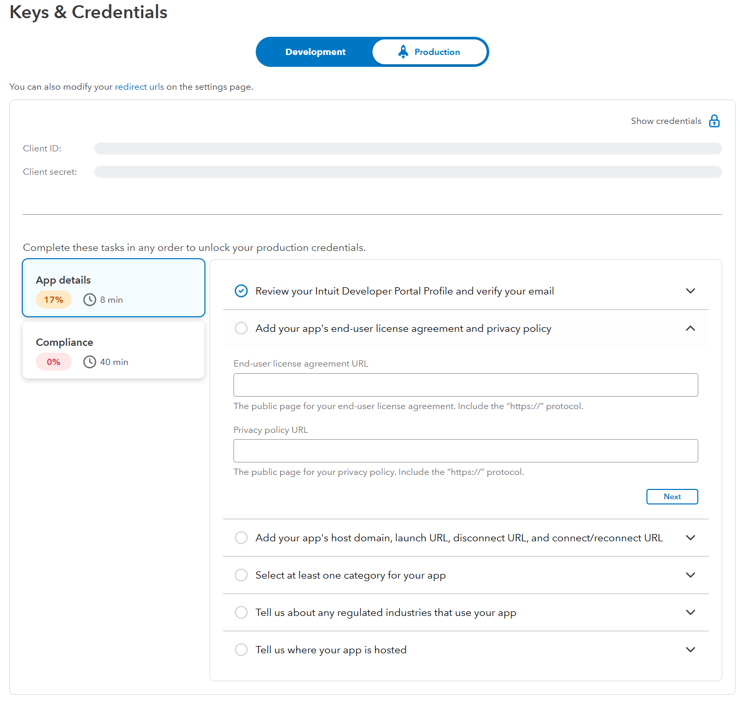
Task: Expand the Review Intuit Developer Portal Profile section
Action: 690,291
